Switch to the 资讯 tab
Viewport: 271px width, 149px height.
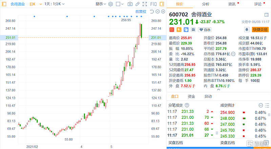click(x=232, y=4)
